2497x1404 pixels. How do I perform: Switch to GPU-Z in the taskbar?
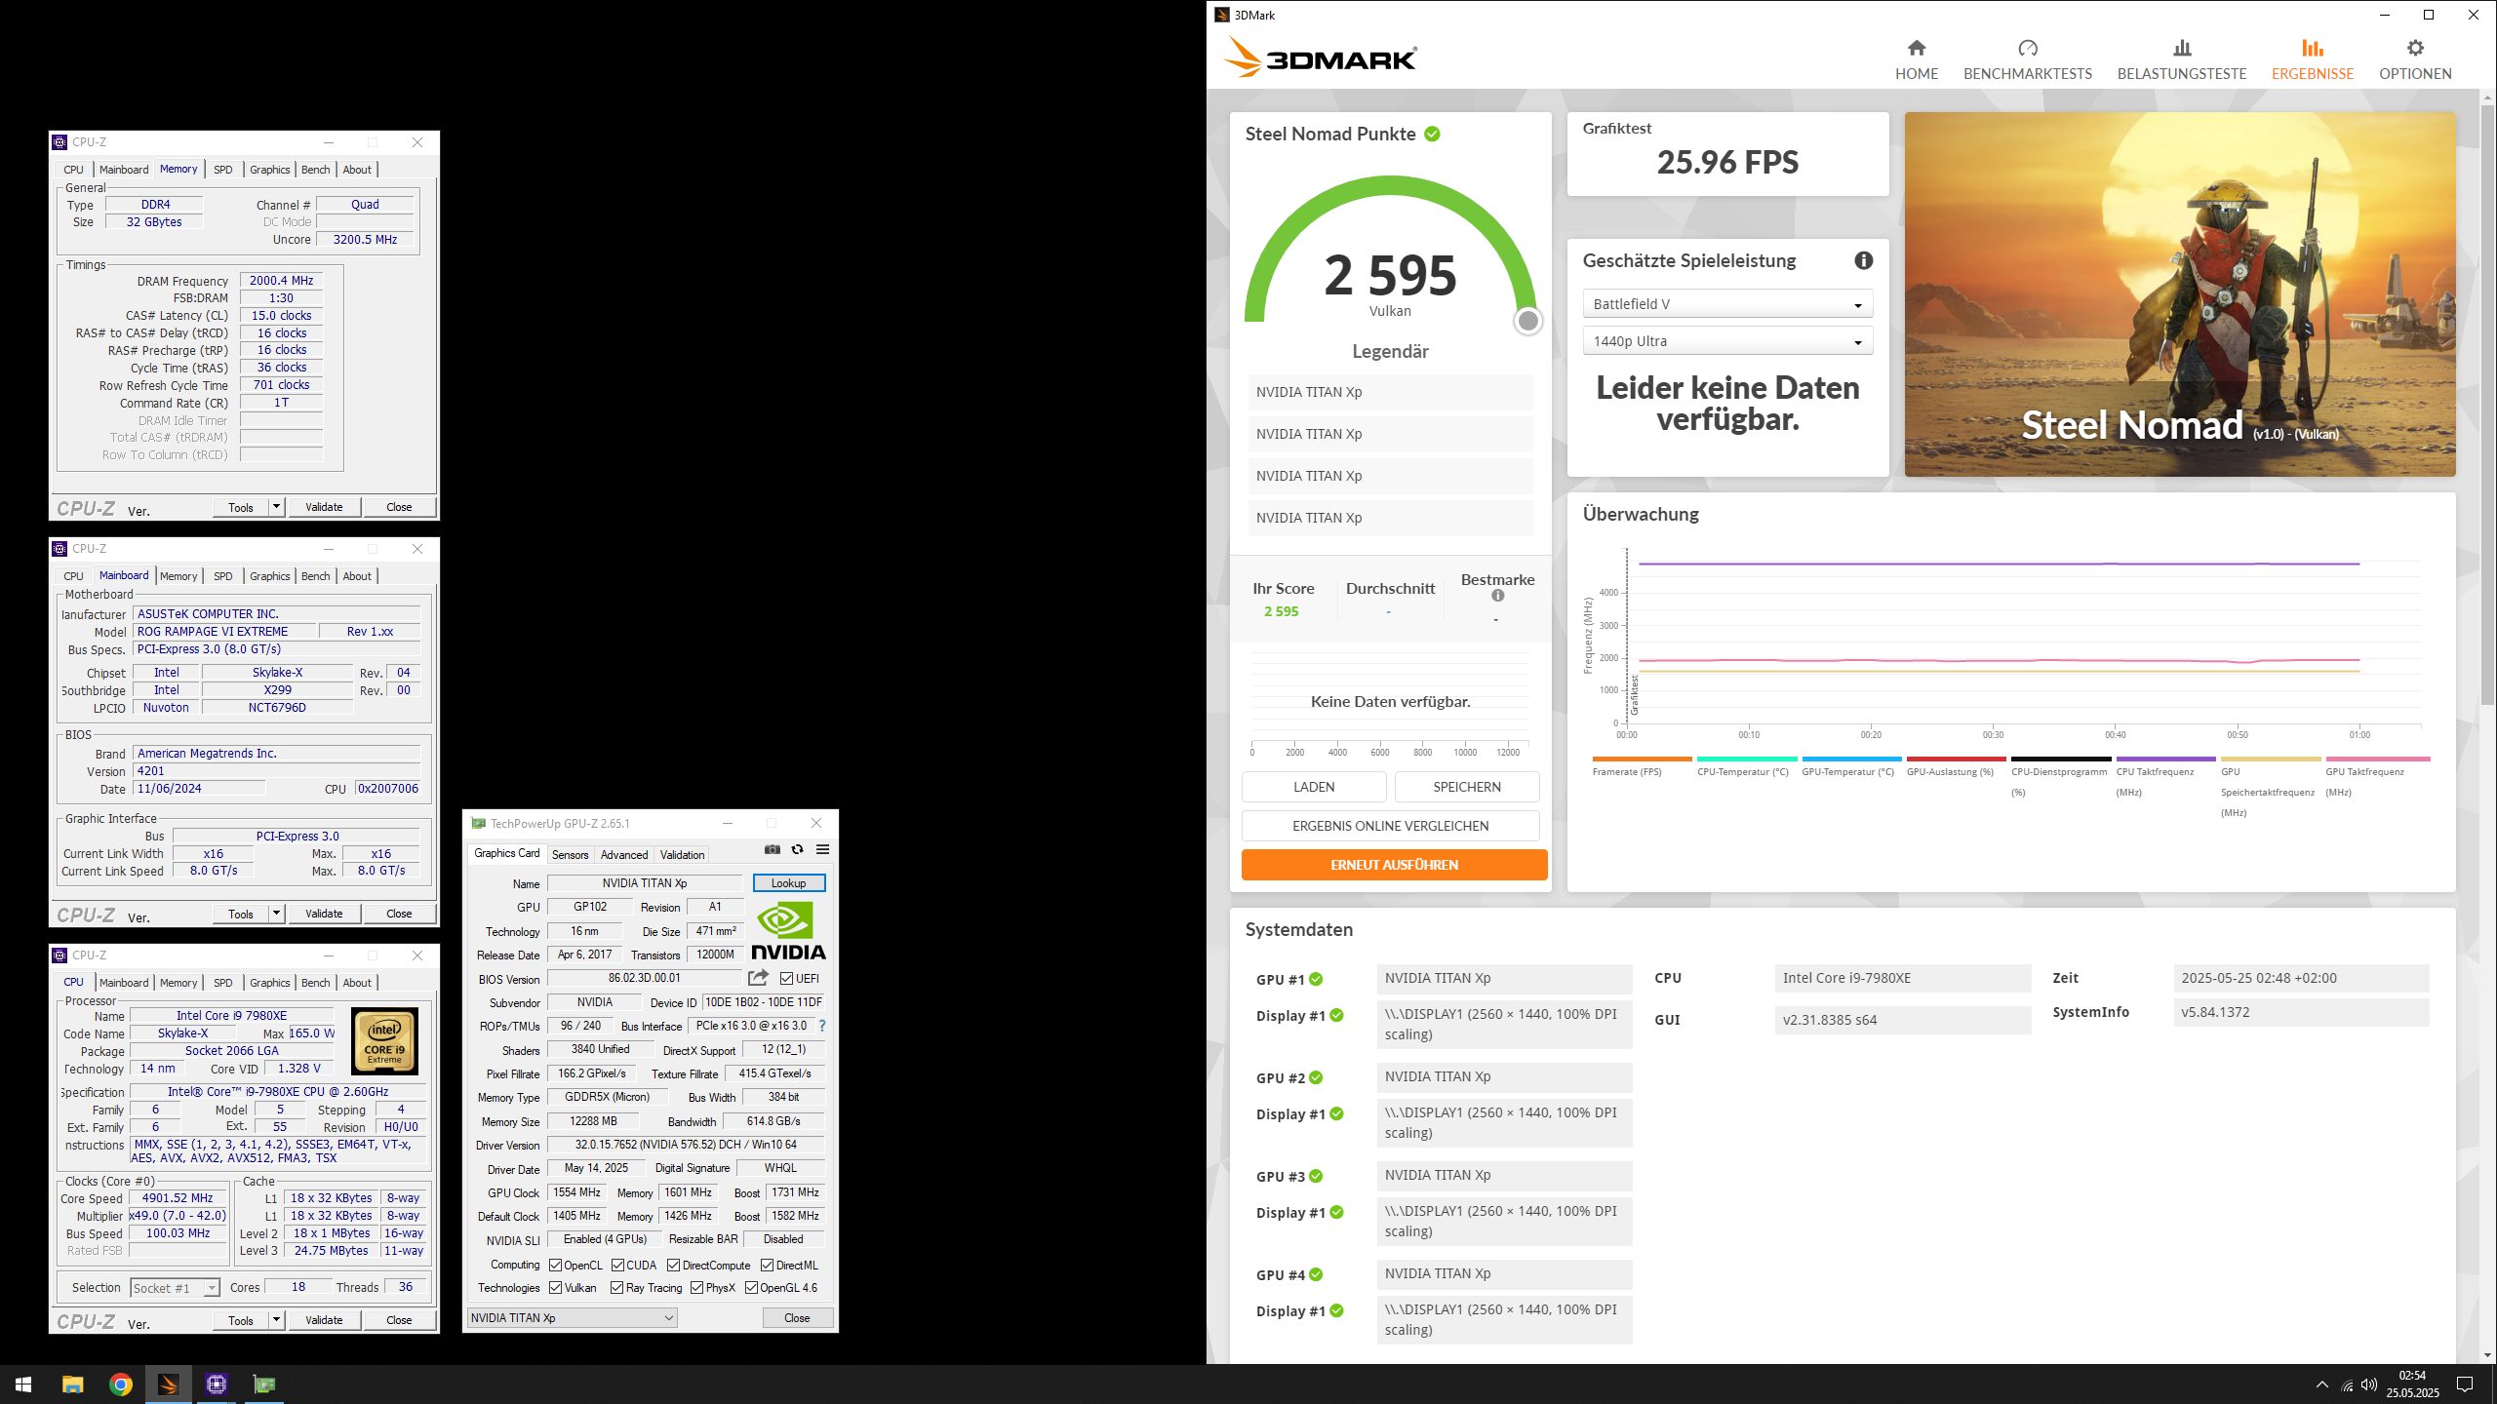pyautogui.click(x=264, y=1384)
